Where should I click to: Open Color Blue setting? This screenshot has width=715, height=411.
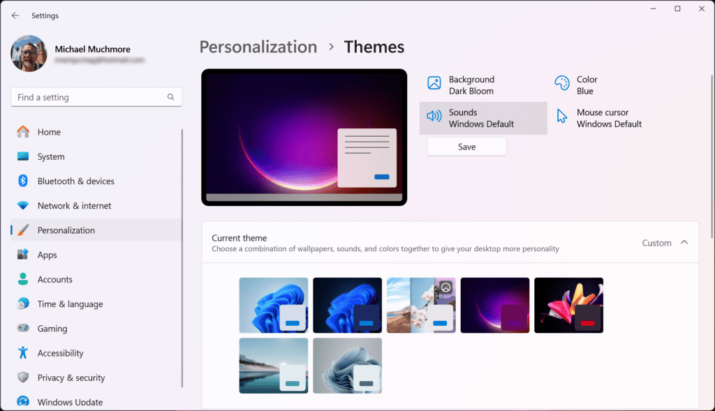611,85
